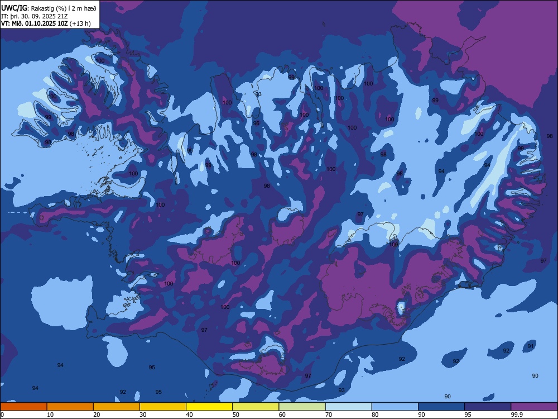Click the title line 'UWC/IG: Rakastig (%) í 2 m hæð'
The height and width of the screenshot is (419, 558).
49,8
